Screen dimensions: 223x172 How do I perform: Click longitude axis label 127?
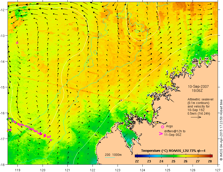(x=218, y=170)
